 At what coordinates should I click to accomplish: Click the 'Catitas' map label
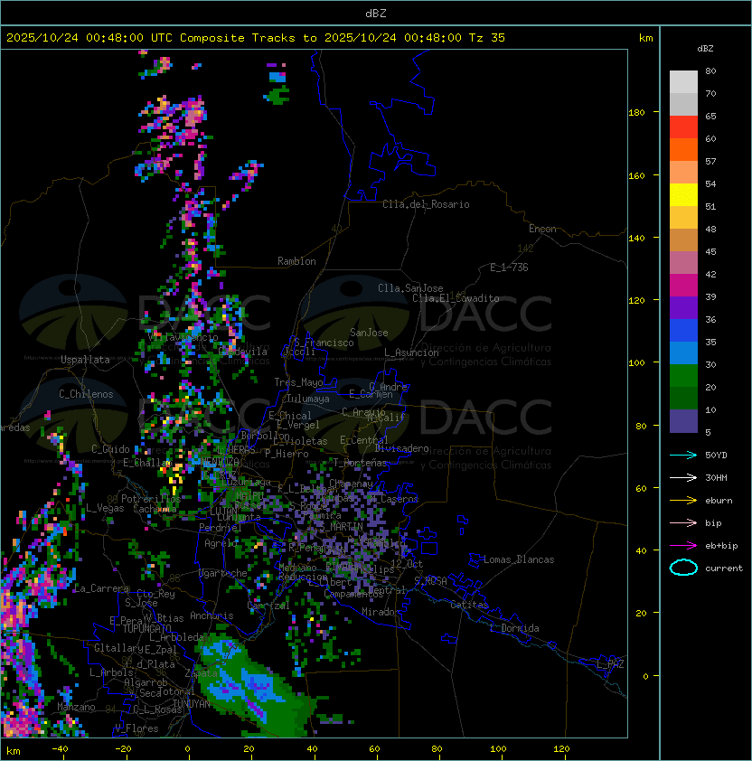469,605
